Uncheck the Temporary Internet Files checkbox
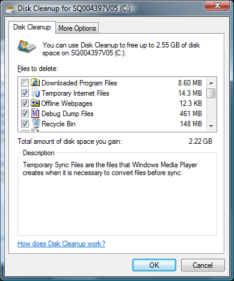Screen dimensions: 234x281 point(25,93)
